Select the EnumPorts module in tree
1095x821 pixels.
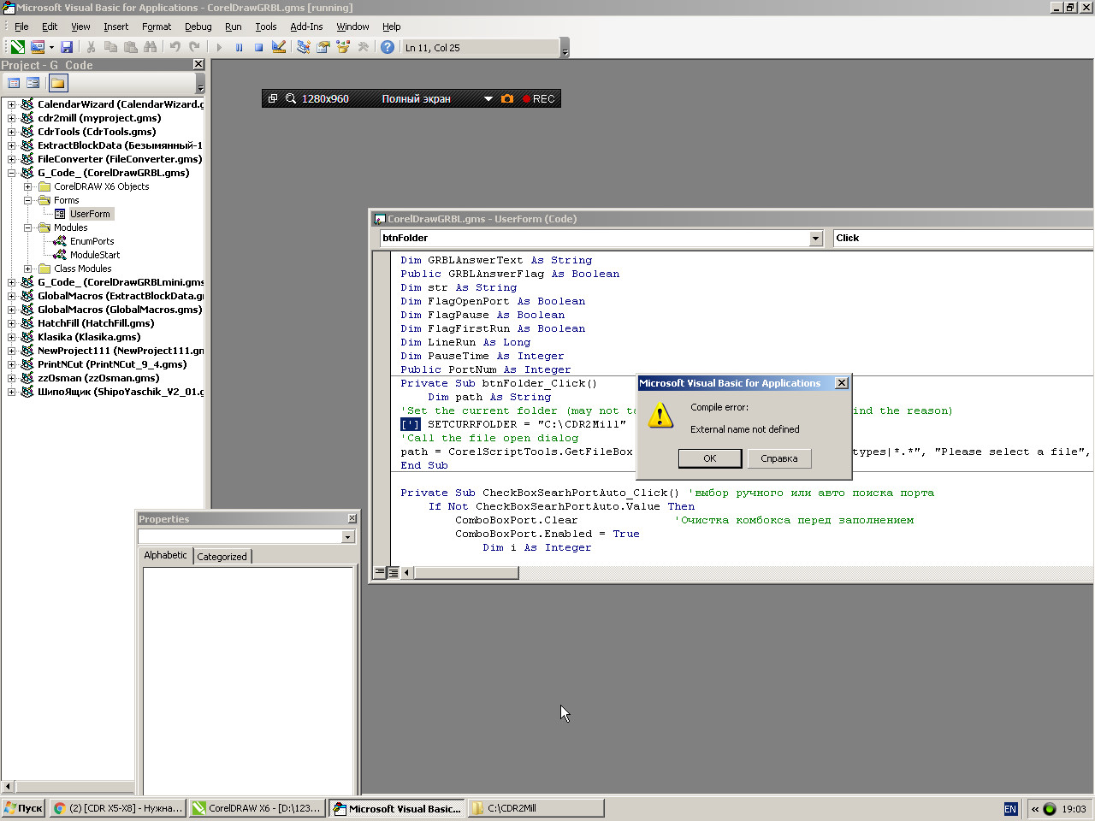click(x=92, y=241)
